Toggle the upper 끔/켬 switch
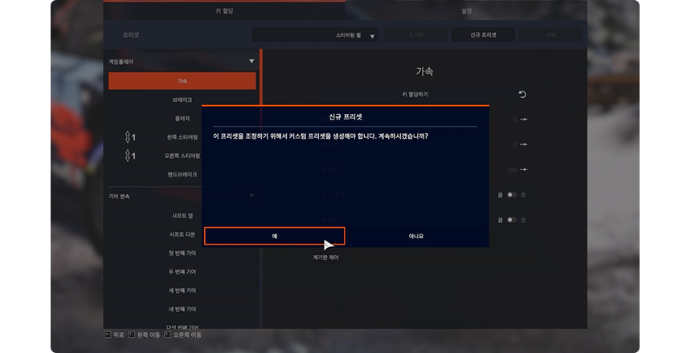 coord(510,193)
